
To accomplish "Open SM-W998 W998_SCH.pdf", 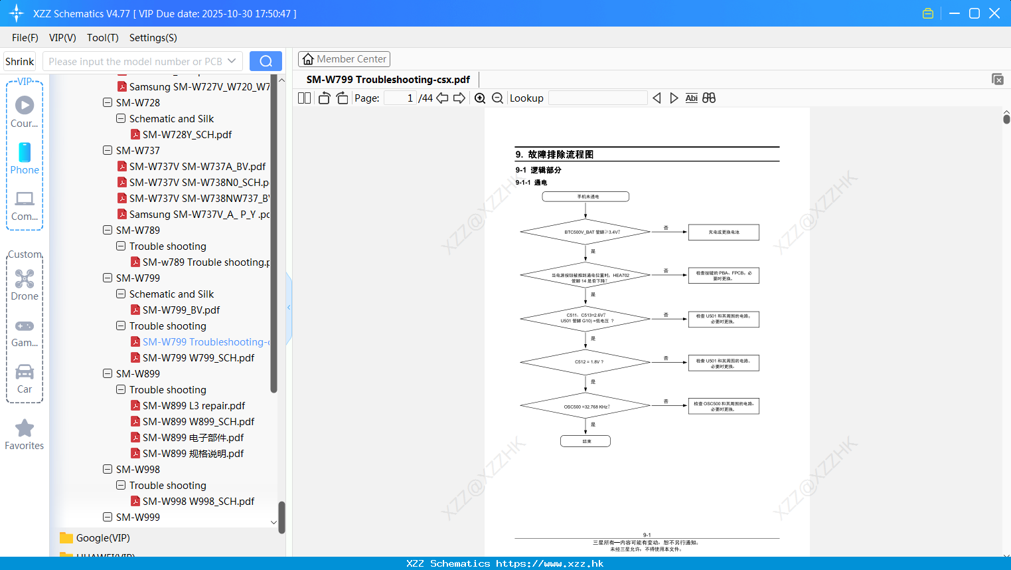I will [198, 501].
